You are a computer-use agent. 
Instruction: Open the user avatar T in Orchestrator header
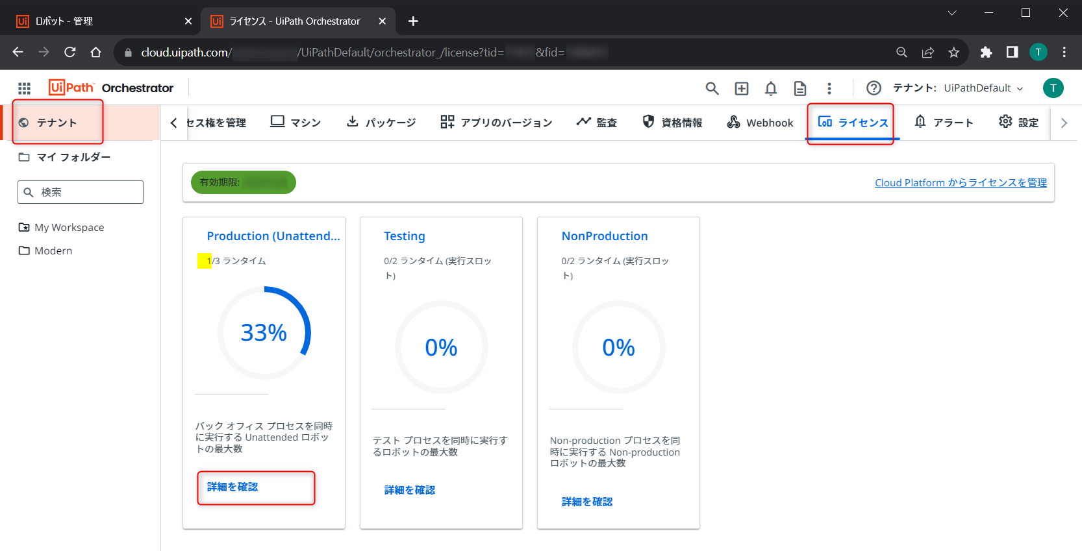coord(1053,88)
